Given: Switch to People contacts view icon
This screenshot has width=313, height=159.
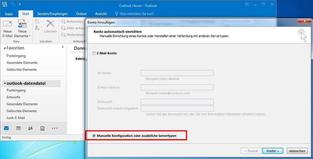Looking at the screenshot, I should click(x=30, y=128).
